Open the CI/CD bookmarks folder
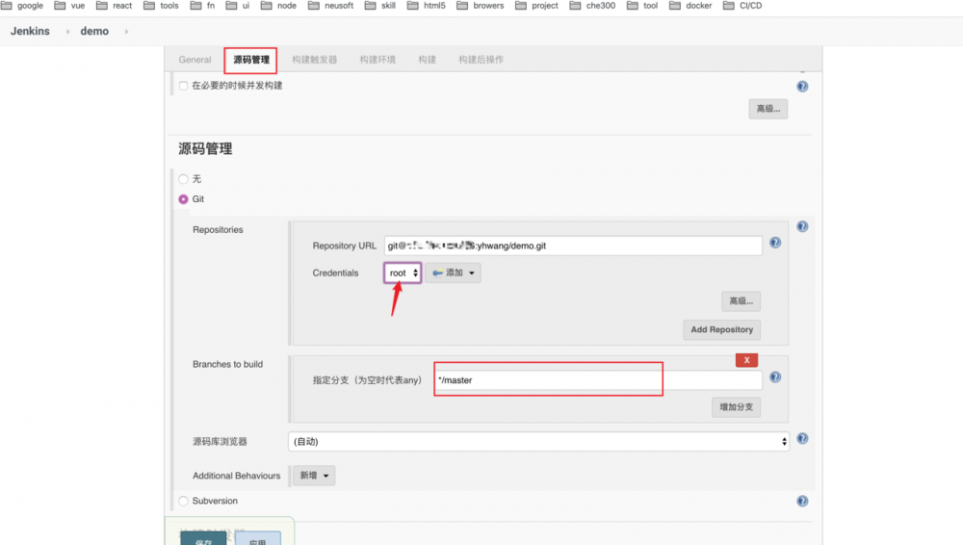The height and width of the screenshot is (545, 963). click(x=742, y=6)
